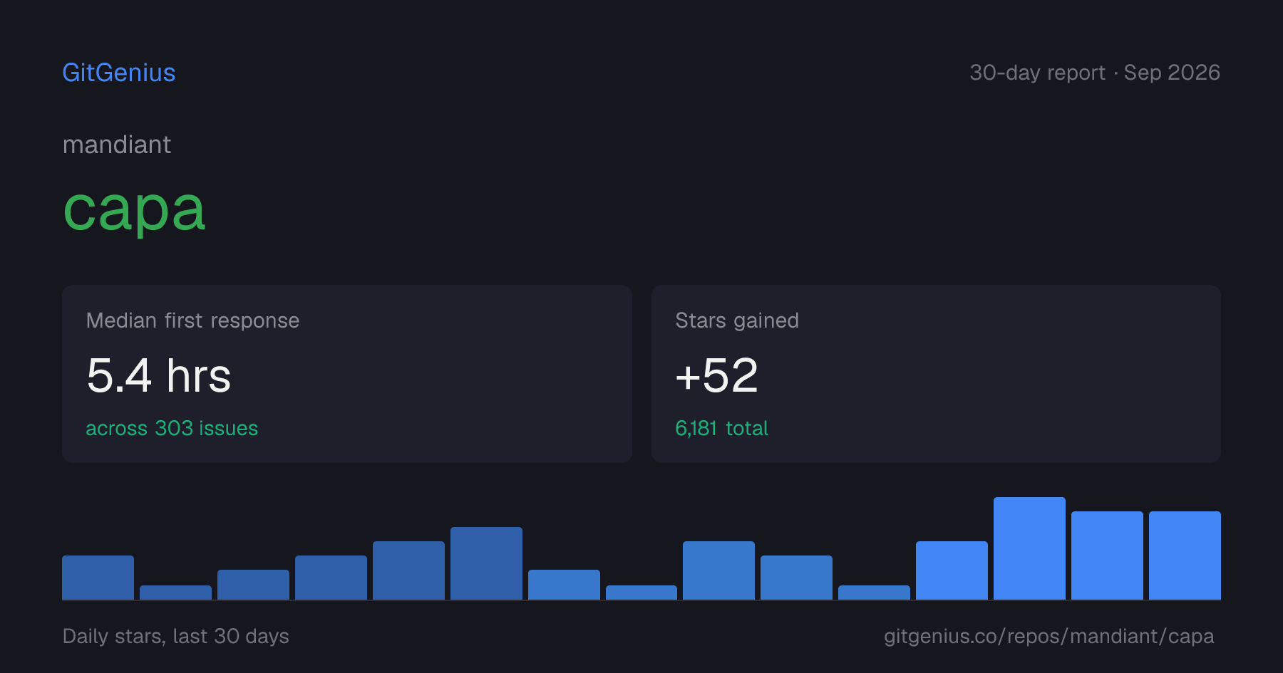
Task: Click the 5.4 hrs value
Action: [x=158, y=375]
